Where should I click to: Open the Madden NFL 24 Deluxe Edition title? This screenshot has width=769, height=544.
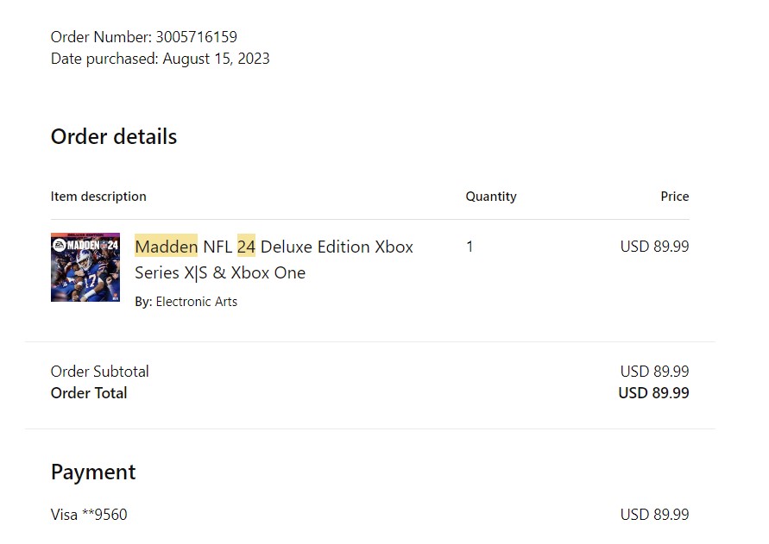coord(274,259)
